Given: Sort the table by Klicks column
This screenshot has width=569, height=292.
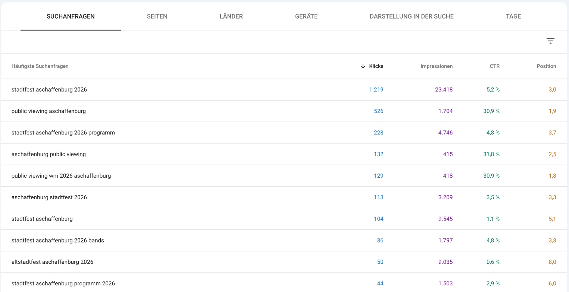Looking at the screenshot, I should click(x=376, y=66).
